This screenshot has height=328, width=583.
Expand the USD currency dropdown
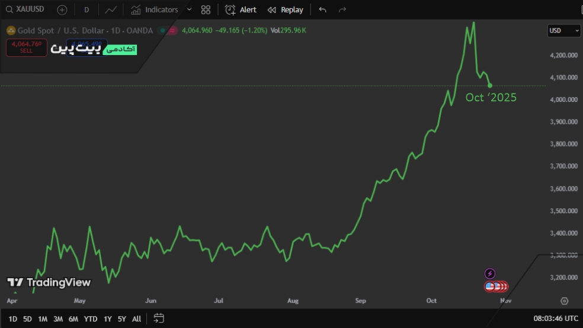563,31
